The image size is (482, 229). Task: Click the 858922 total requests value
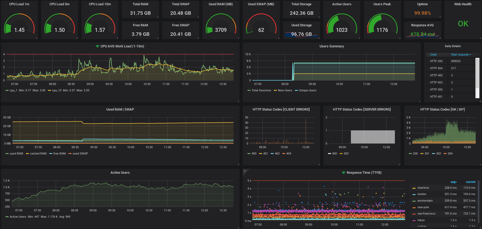(456, 61)
